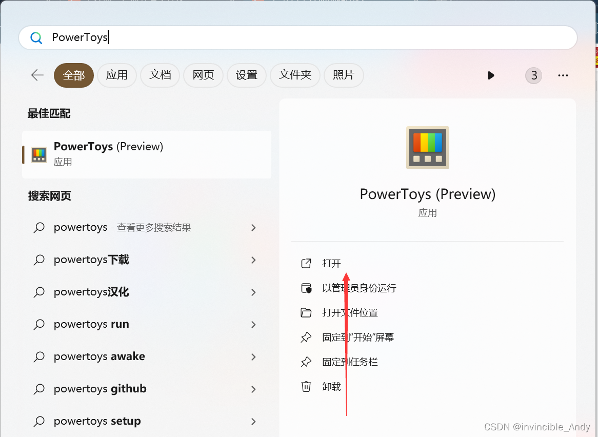Viewport: 598px width, 437px height.
Task: Click the admin shield icon
Action: tap(306, 288)
